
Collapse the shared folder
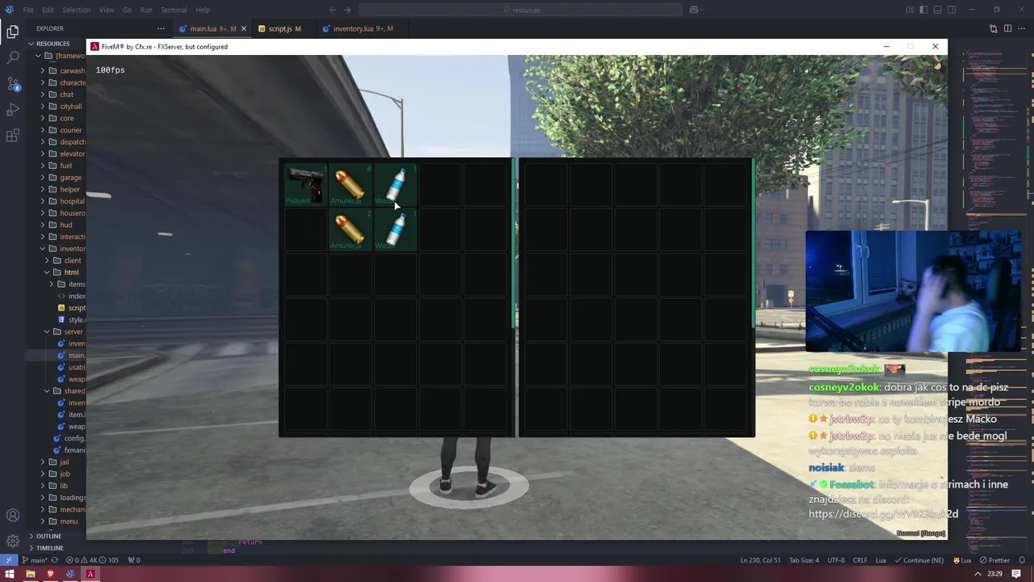[x=63, y=391]
